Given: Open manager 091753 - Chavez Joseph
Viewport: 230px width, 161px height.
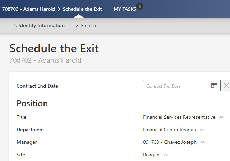Looking at the screenshot, I should coord(170,142).
